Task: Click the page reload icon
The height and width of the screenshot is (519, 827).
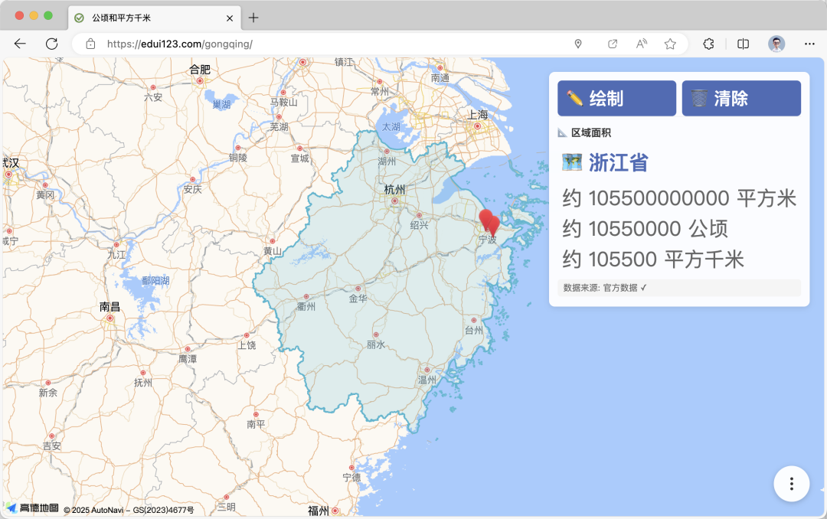Action: click(x=51, y=44)
